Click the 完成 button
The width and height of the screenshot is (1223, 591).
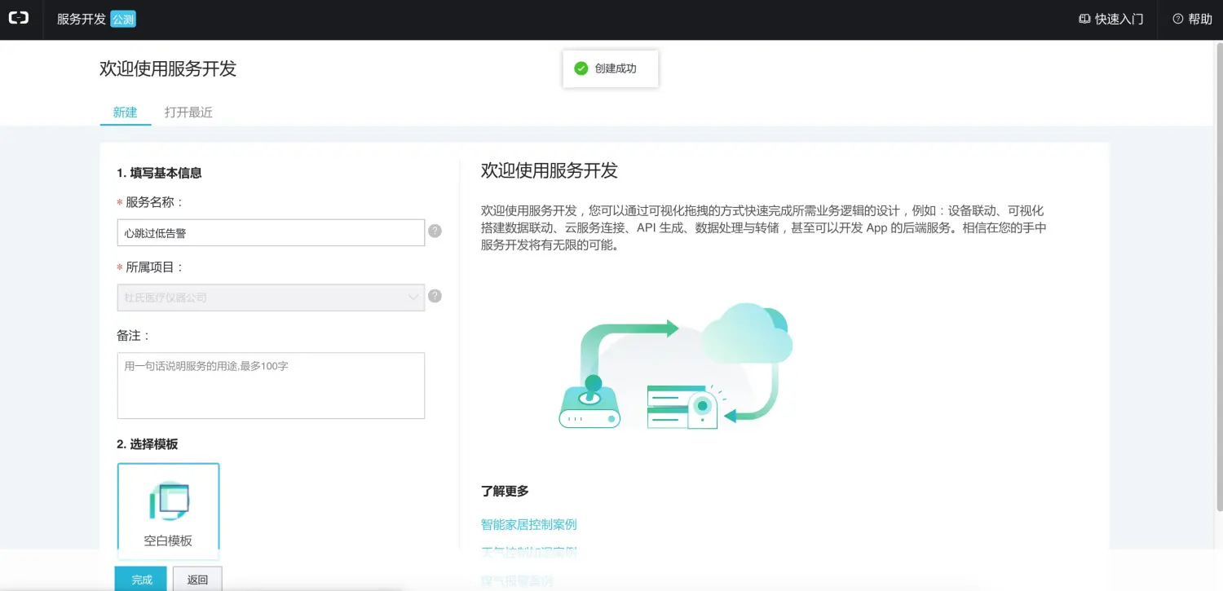pos(141,580)
